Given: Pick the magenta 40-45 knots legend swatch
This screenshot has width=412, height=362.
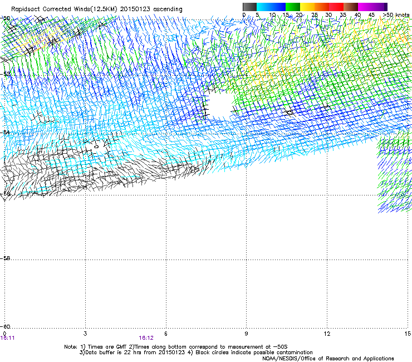Looking at the screenshot, I should point(365,7).
